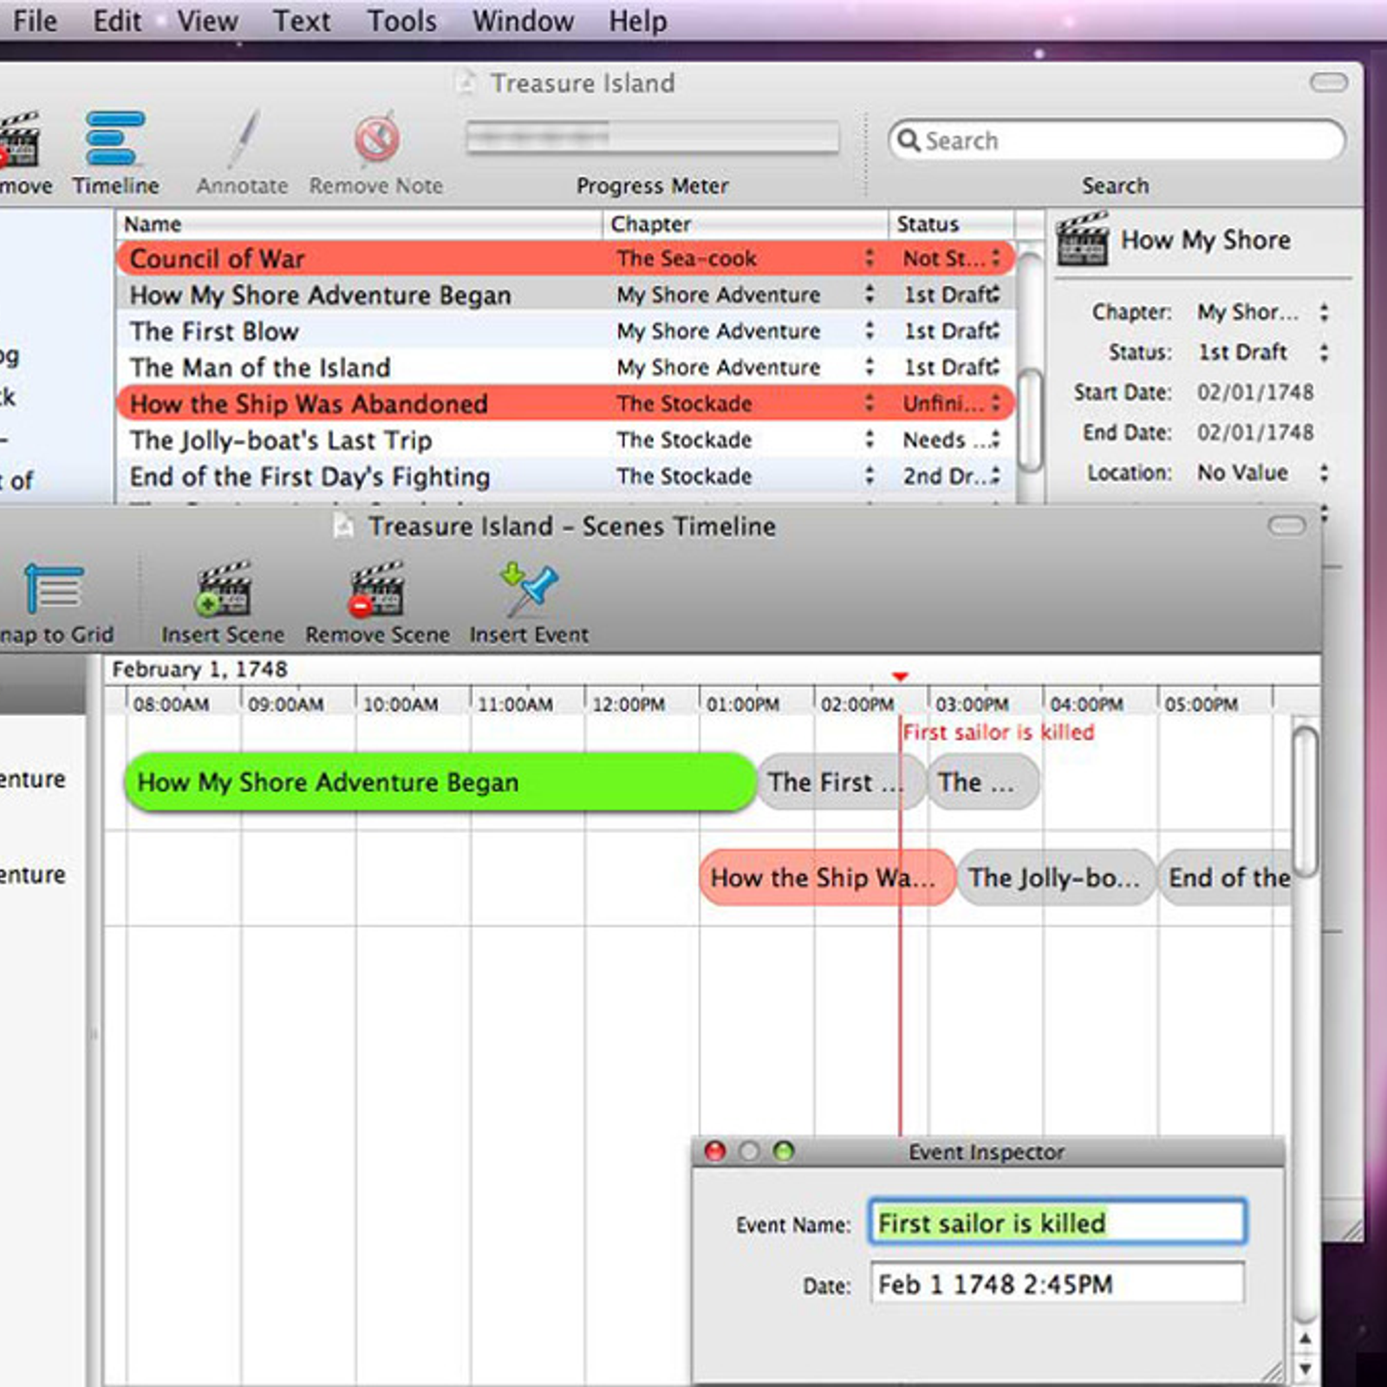Toggle the Snap to Grid icon
1387x1387 pixels.
54,588
